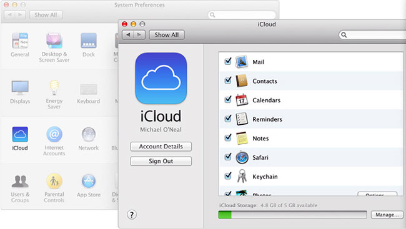Open Users & Groups preferences

tap(20, 188)
